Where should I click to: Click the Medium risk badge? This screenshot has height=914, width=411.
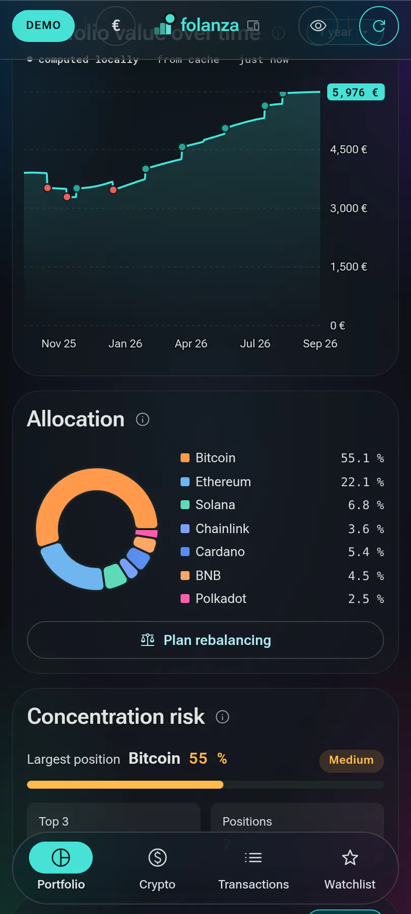click(351, 760)
